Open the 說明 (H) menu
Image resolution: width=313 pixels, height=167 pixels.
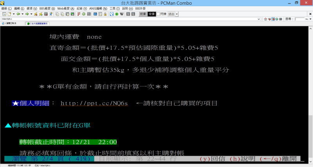(x=128, y=9)
